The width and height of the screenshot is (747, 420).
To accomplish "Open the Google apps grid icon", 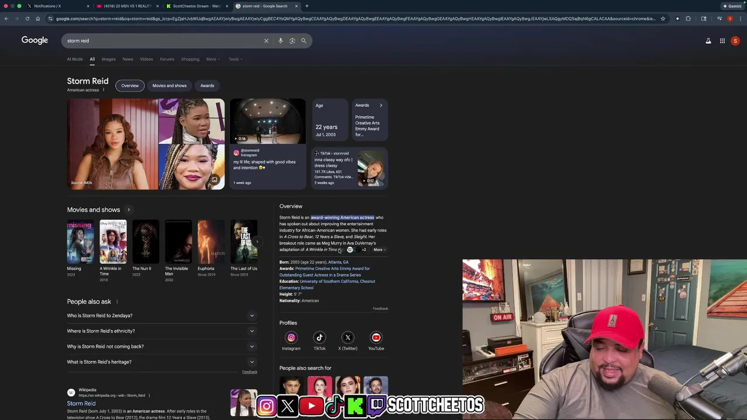I will pyautogui.click(x=722, y=41).
